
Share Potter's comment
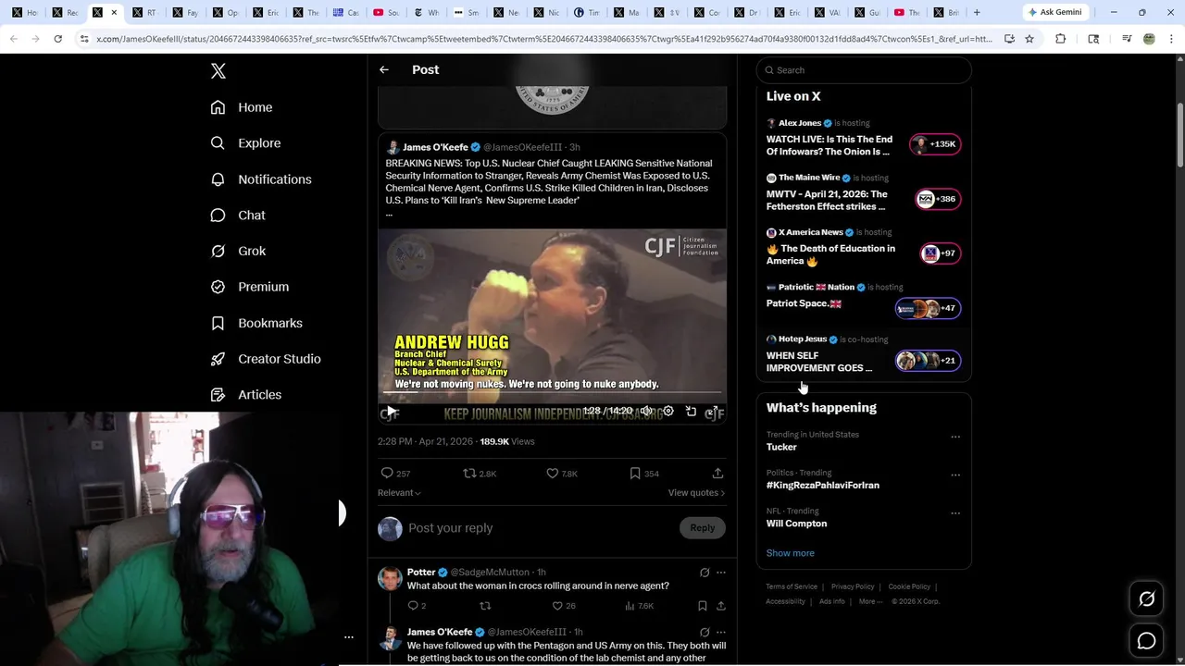(x=721, y=606)
